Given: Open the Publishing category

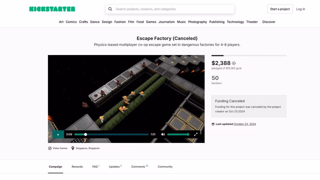Looking at the screenshot, I should (217, 22).
